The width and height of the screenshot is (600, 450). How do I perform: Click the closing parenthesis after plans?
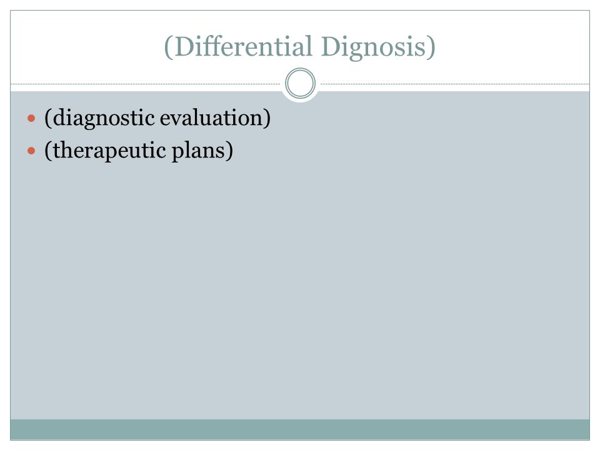(229, 151)
